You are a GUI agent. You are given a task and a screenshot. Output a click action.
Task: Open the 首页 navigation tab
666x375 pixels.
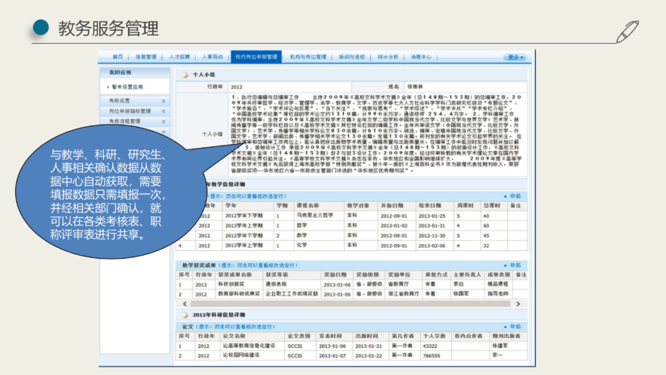[x=118, y=57]
